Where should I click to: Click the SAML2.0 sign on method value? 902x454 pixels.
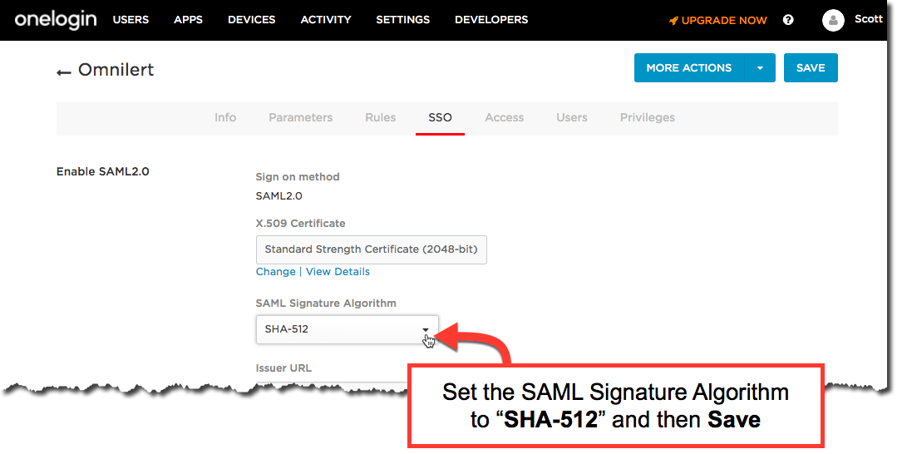(279, 195)
